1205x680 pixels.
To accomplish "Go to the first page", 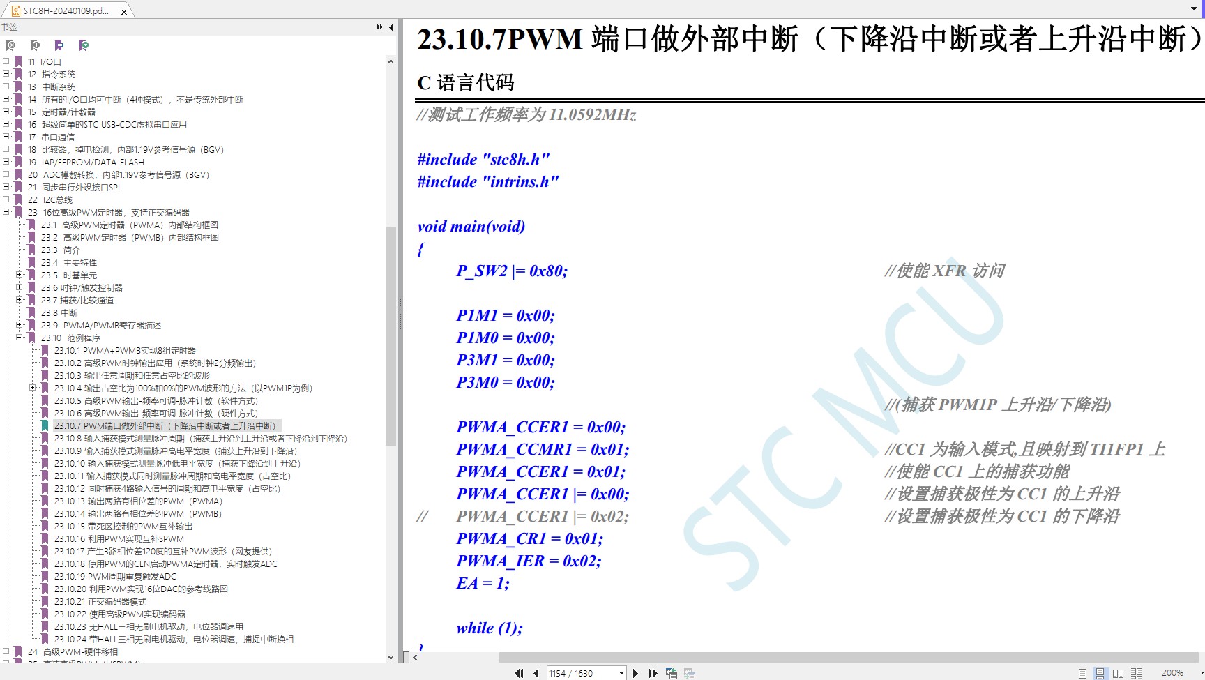I will (519, 673).
